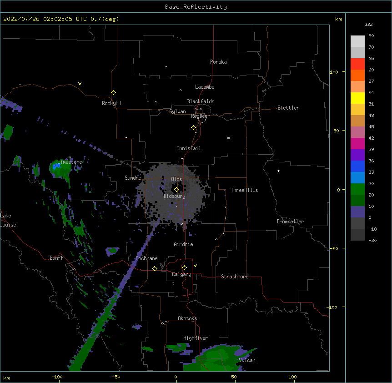Viewport: 392px width, 383px height.
Task: Click the yellow station marker near RockyMH
Action: [114, 93]
